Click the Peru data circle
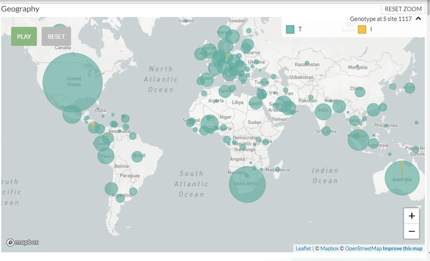 pyautogui.click(x=106, y=156)
